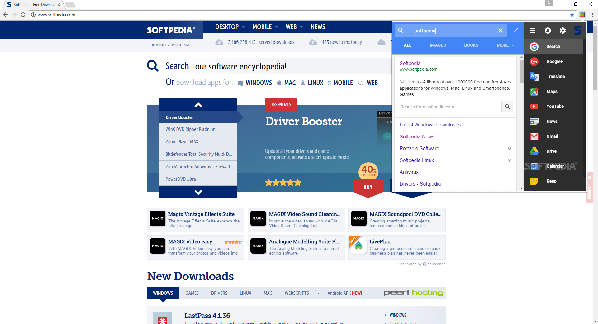Open LivePlan sponsored card

click(x=397, y=247)
